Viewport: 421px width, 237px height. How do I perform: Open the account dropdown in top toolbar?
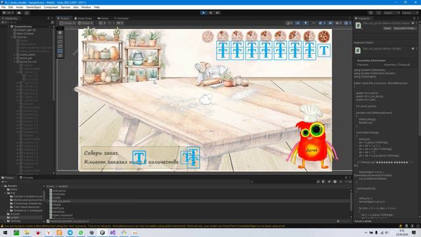9,13
